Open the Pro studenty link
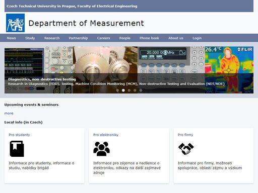This screenshot has width=258, height=193. click(x=19, y=135)
